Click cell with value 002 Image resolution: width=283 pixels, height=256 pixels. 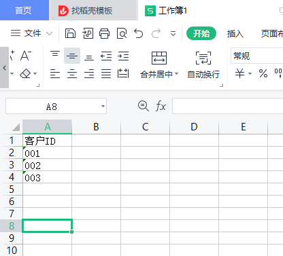click(x=47, y=165)
